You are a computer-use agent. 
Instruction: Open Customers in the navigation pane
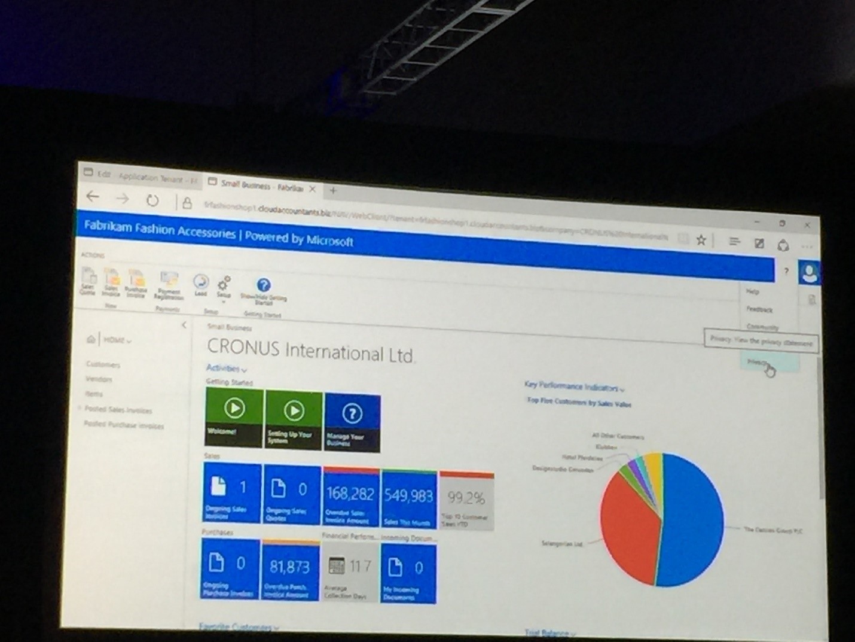coord(103,364)
